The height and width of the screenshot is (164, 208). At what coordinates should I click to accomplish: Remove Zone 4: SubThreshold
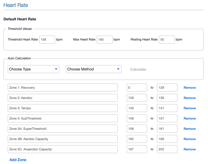click(x=189, y=119)
